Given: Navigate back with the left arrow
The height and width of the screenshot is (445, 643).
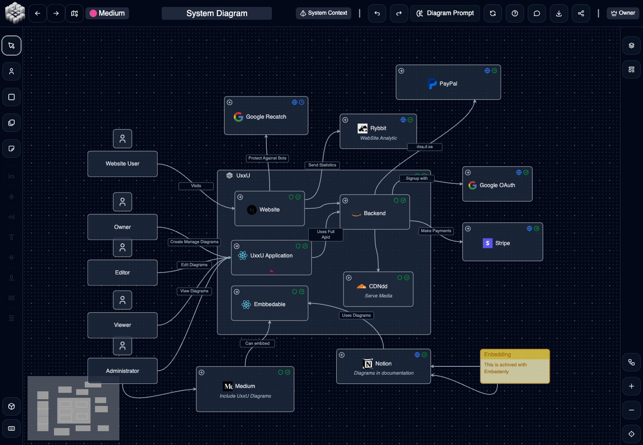Looking at the screenshot, I should pyautogui.click(x=38, y=13).
